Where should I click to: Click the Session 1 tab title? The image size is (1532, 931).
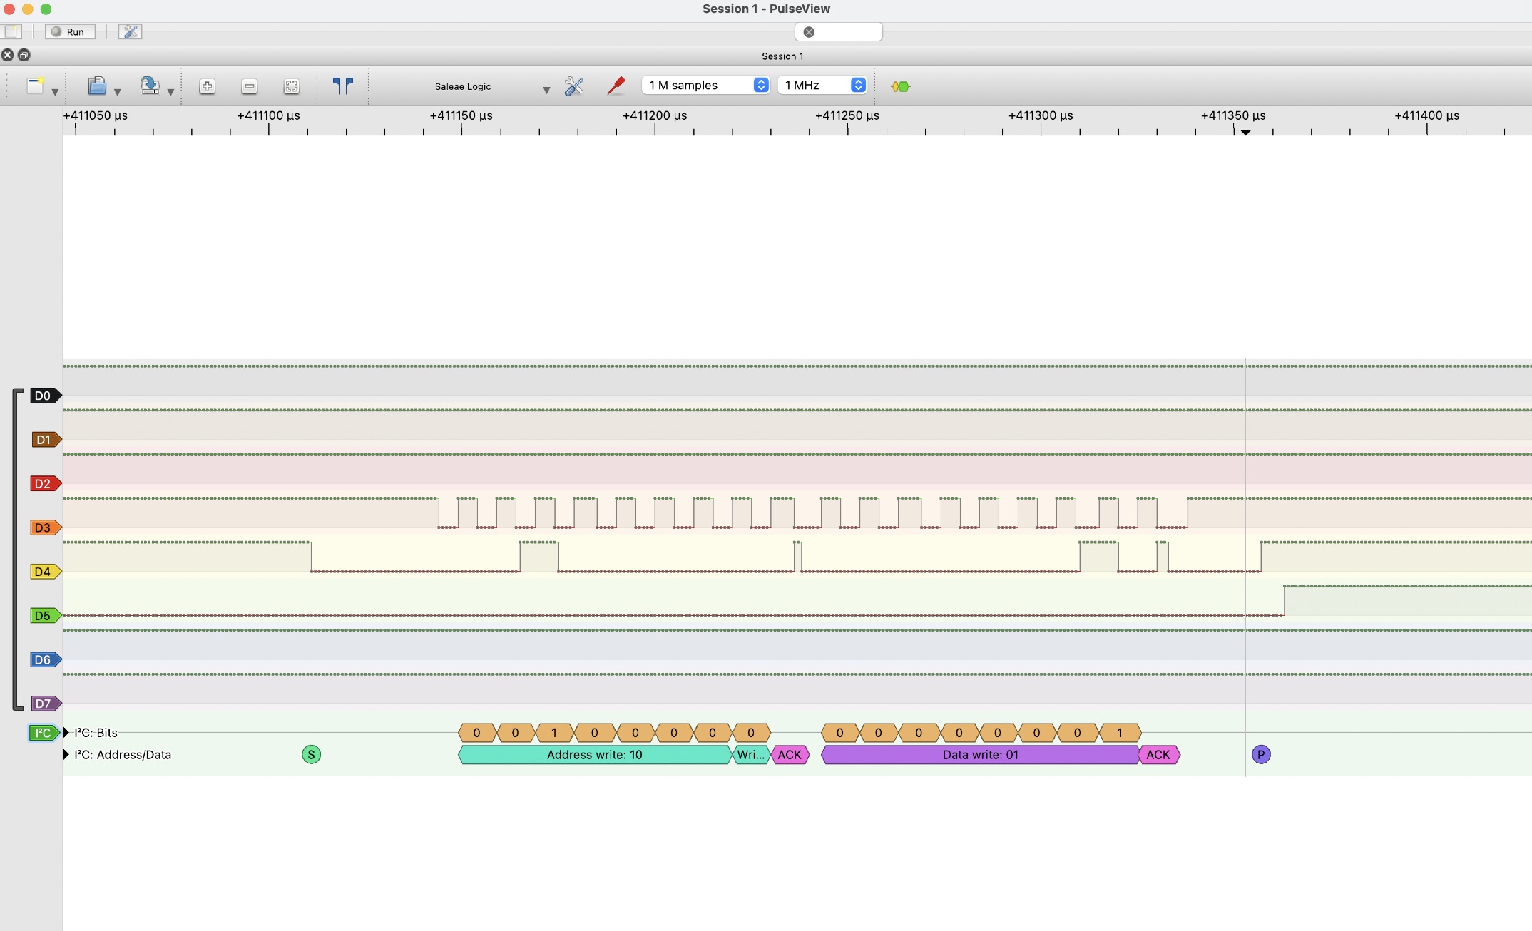782,56
